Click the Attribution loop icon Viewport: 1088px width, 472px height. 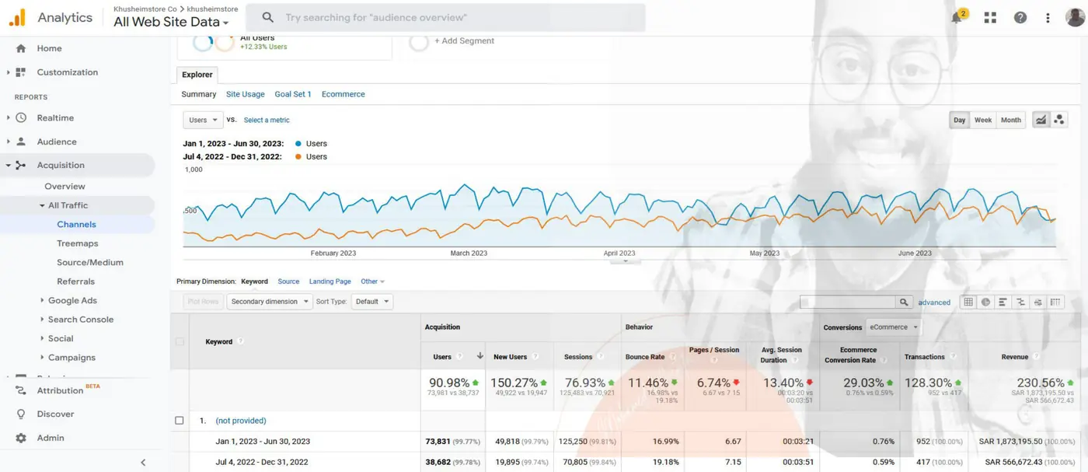pos(21,390)
